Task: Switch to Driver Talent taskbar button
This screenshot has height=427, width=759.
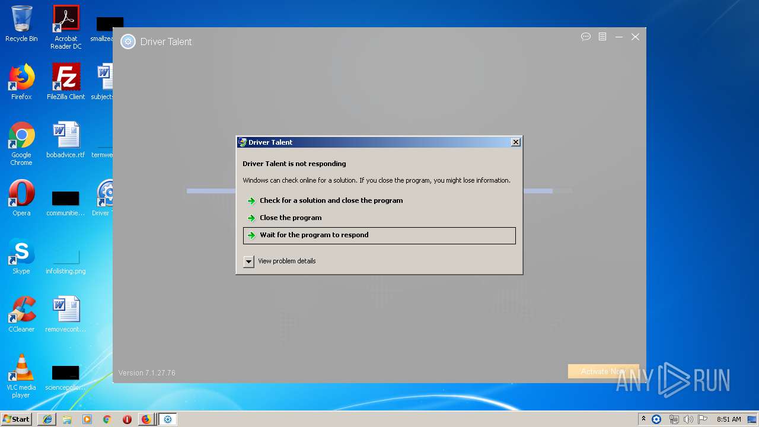Action: pos(168,419)
